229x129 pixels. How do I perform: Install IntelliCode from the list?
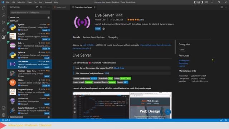click(x=47, y=104)
